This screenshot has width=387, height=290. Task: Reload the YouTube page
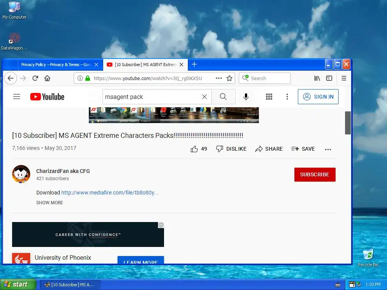pos(35,79)
